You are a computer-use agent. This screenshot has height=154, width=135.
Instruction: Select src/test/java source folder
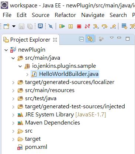point(41,98)
